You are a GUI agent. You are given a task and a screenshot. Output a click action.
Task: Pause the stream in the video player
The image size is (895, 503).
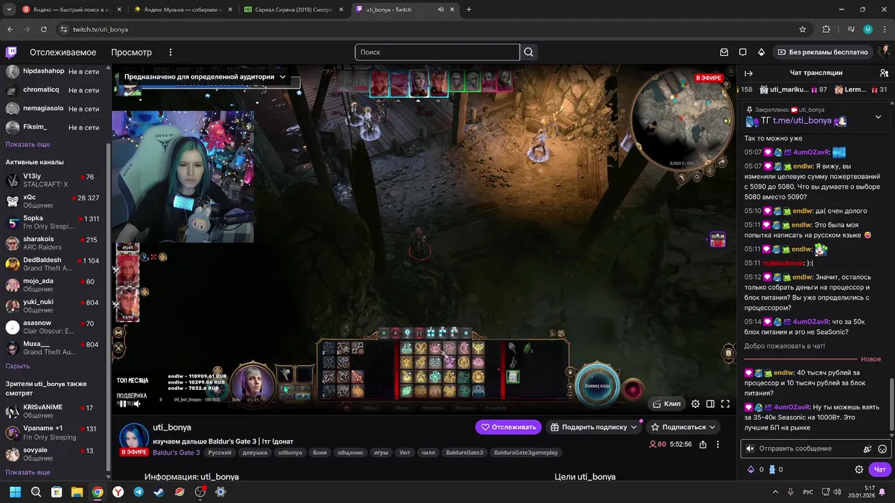coord(123,404)
